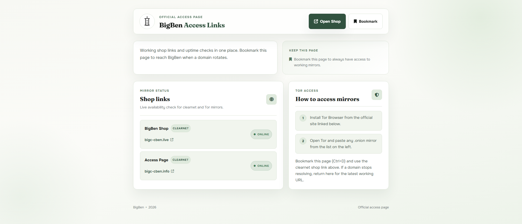
Task: Click the "BigBen • 2026" footer text
Action: click(145, 207)
